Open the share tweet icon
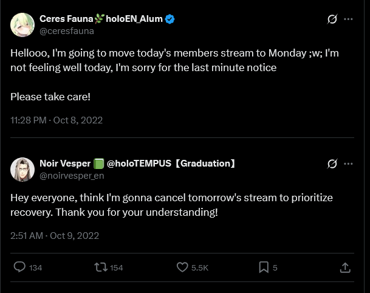The width and height of the screenshot is (370, 293). 344,267
